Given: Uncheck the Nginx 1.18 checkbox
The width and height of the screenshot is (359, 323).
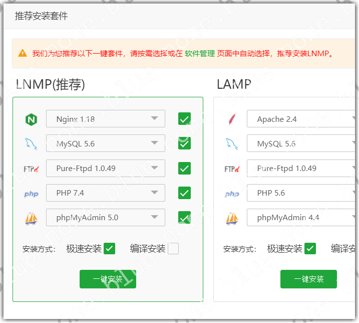Looking at the screenshot, I should click(184, 119).
